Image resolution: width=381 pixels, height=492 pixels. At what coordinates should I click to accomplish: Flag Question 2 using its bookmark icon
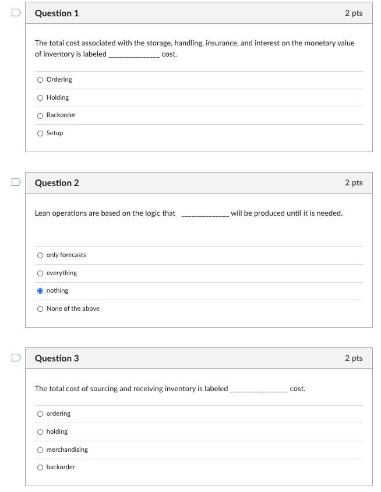[15, 182]
